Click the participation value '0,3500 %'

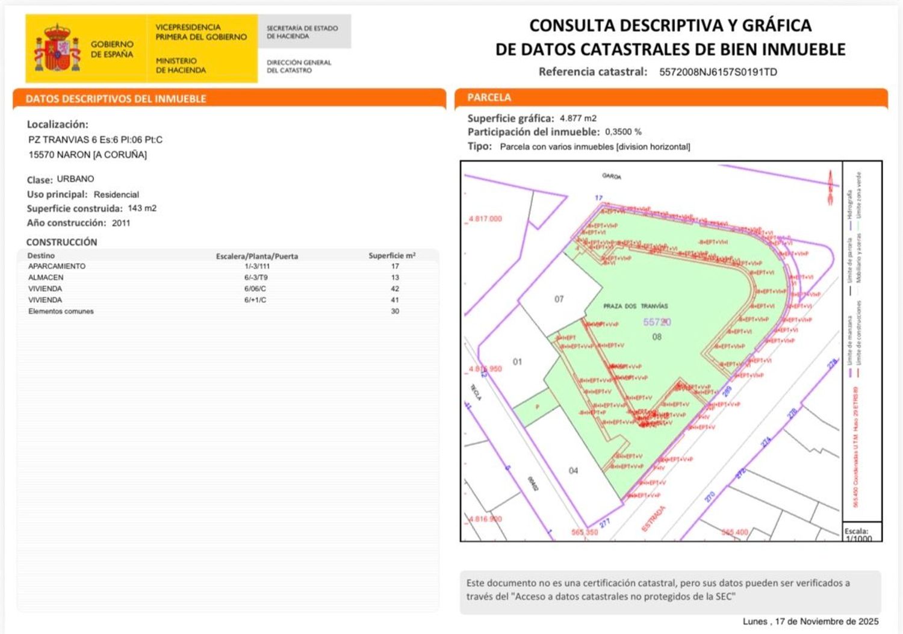click(x=623, y=132)
